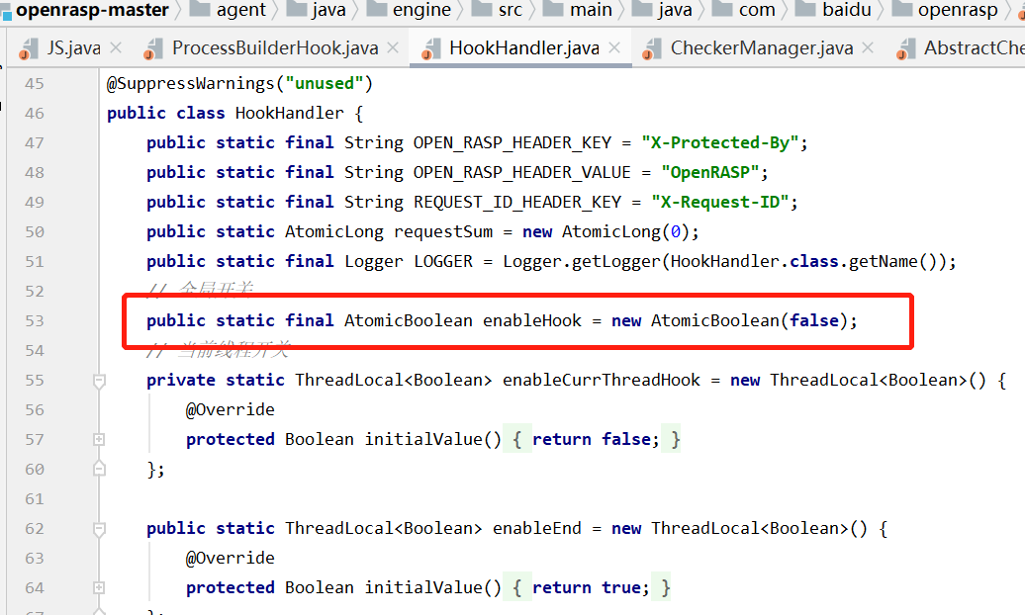Click Java file icon on HookHandler.java tab

[x=430, y=49]
